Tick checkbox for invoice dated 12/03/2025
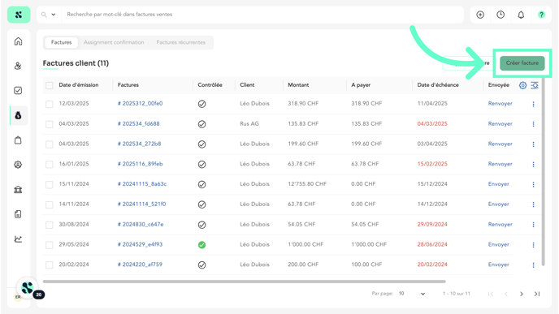The width and height of the screenshot is (559, 314). pyautogui.click(x=50, y=104)
